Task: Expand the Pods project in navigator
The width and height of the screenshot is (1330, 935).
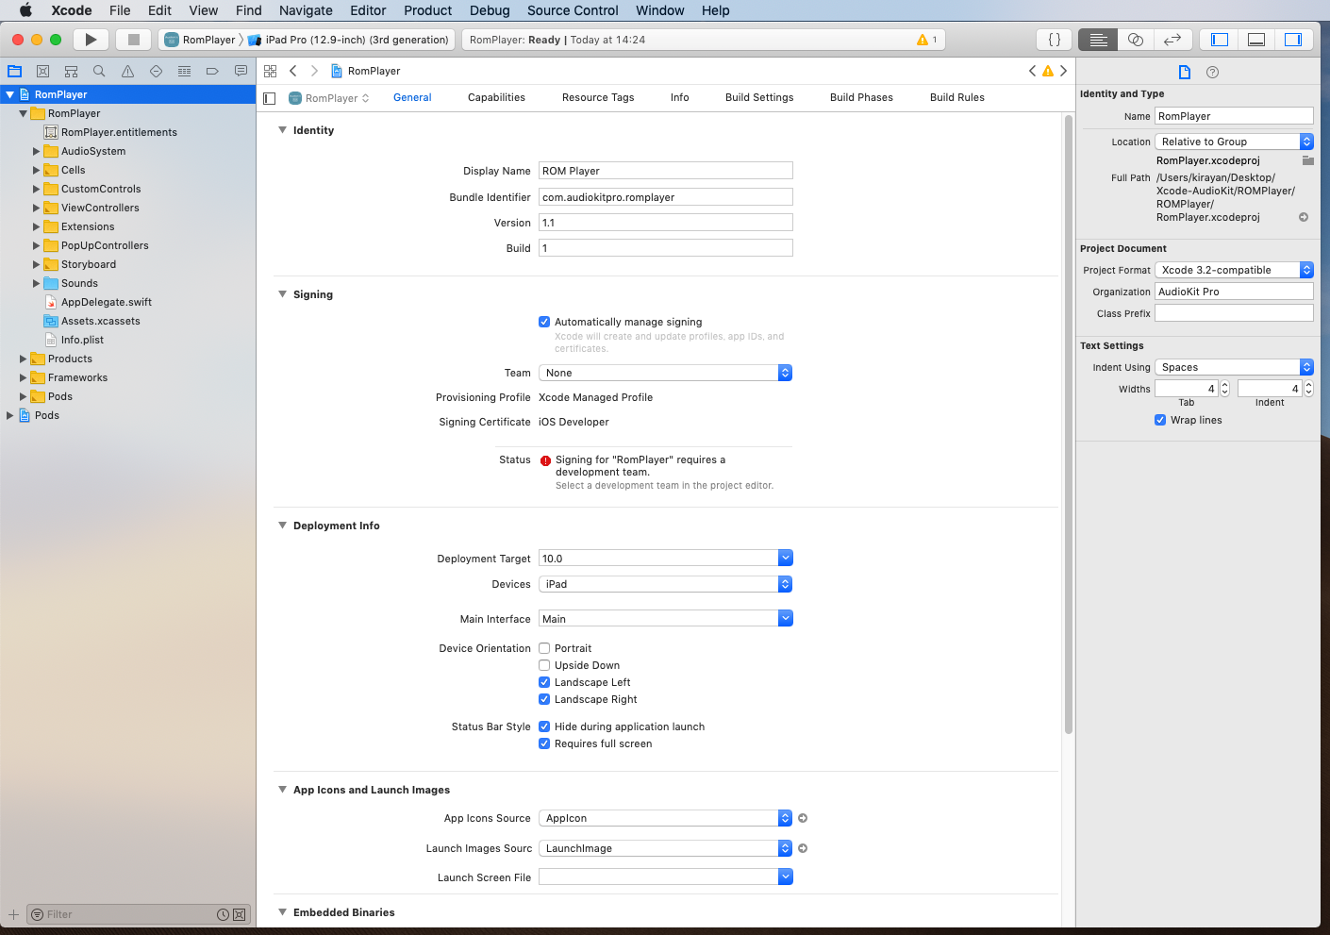Action: click(x=10, y=415)
